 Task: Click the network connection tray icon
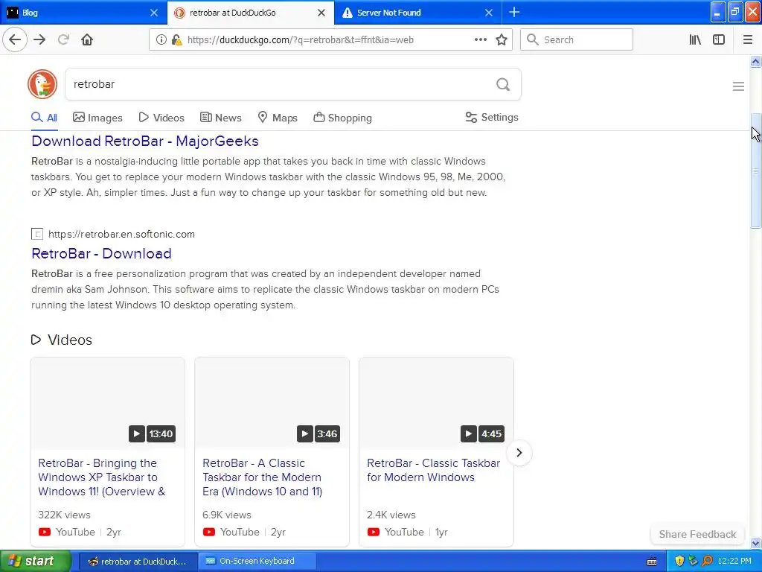coord(693,561)
